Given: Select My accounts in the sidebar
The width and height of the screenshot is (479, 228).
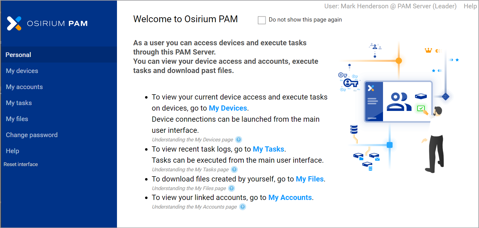Looking at the screenshot, I should click(24, 87).
